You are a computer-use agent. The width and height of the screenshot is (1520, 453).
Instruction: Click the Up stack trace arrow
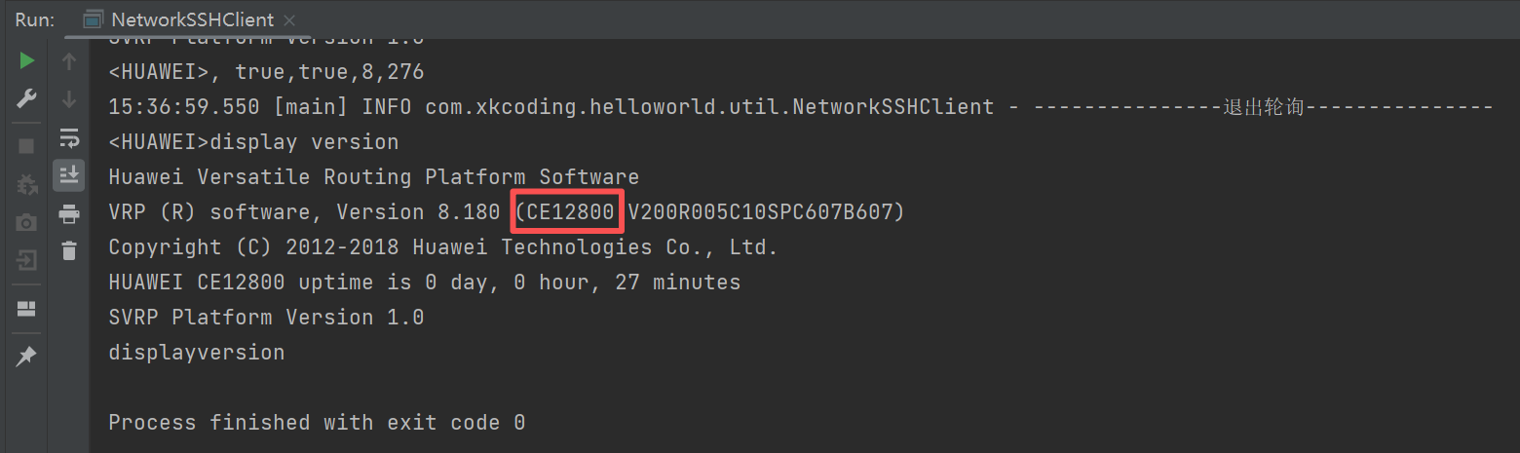click(69, 61)
